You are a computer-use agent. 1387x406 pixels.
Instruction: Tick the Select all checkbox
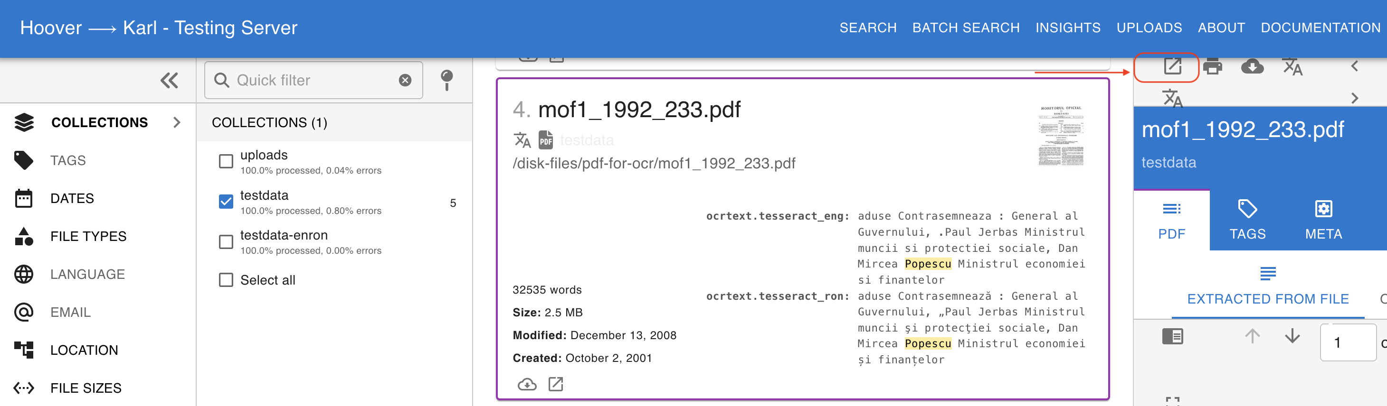[x=226, y=280]
